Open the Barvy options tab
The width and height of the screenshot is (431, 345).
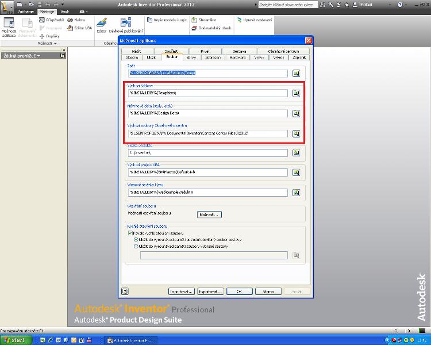coord(191,57)
